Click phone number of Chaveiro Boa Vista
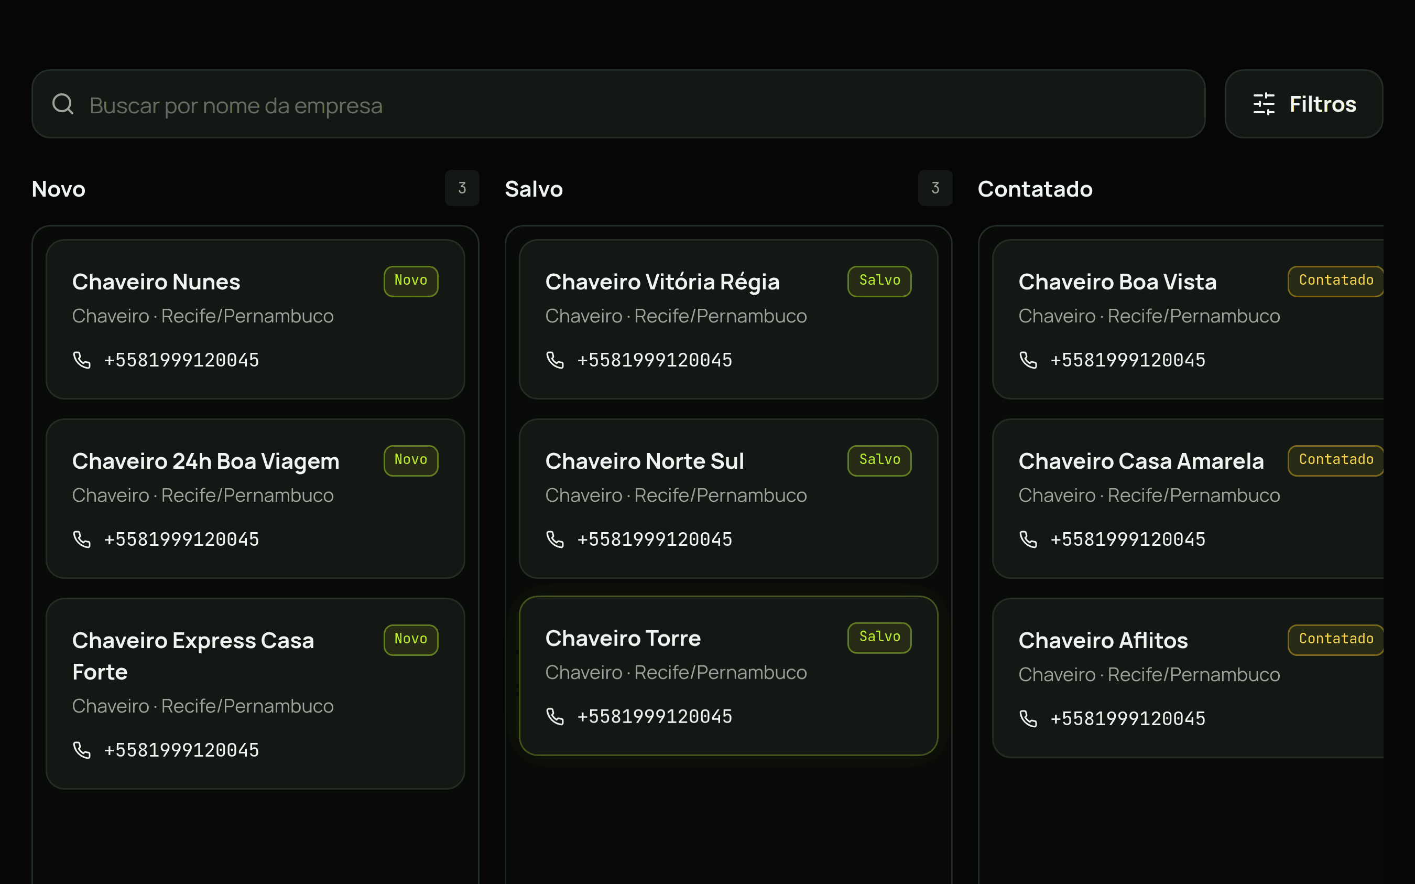Image resolution: width=1415 pixels, height=884 pixels. click(1128, 360)
